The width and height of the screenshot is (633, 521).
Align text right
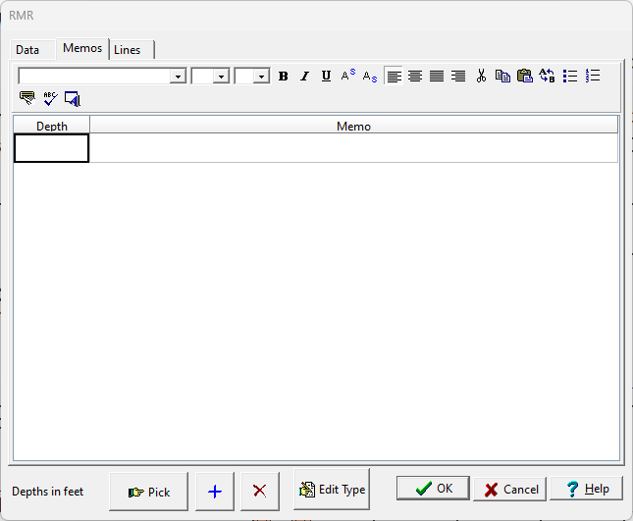tap(458, 76)
